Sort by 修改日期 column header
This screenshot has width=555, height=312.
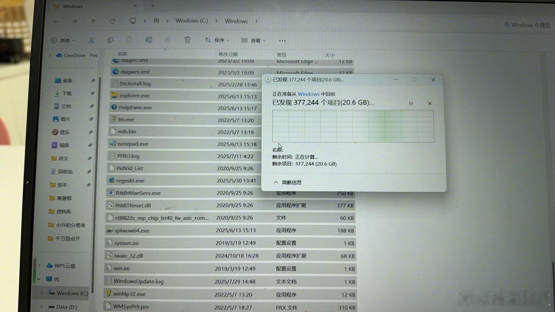pos(228,54)
